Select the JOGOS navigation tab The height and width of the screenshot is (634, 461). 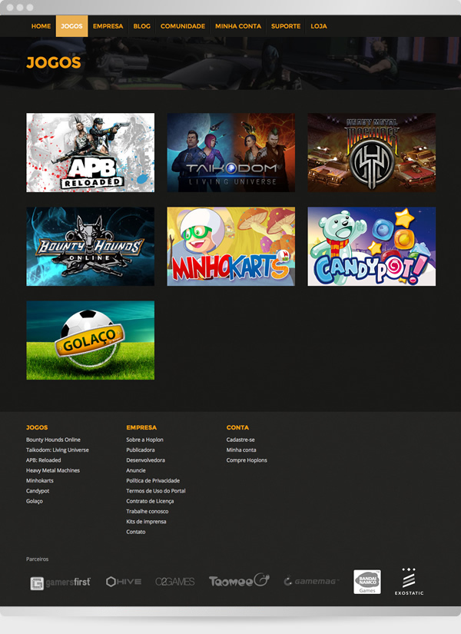coord(71,26)
